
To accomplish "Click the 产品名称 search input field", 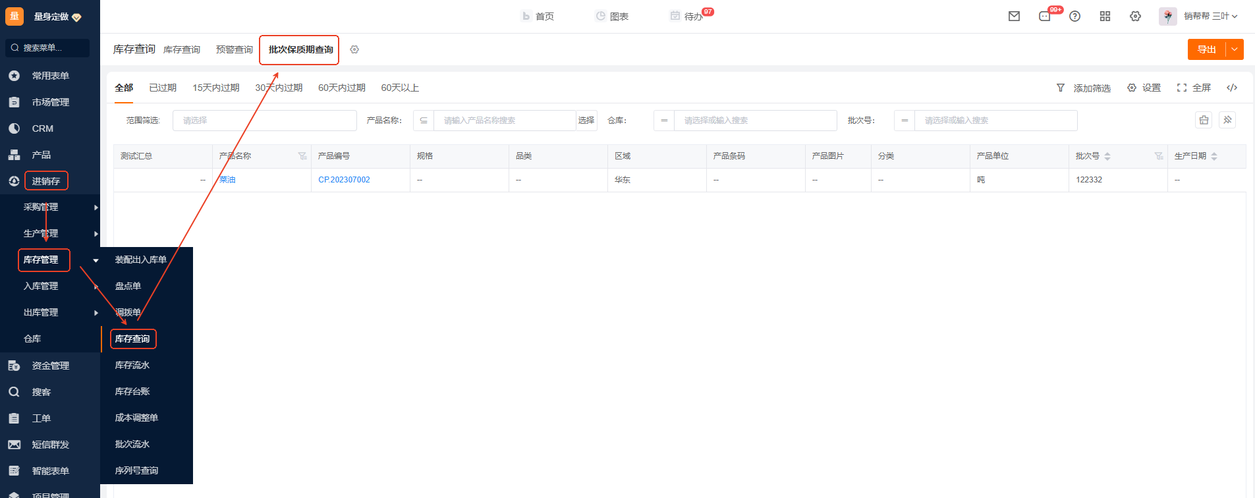I will [x=505, y=121].
